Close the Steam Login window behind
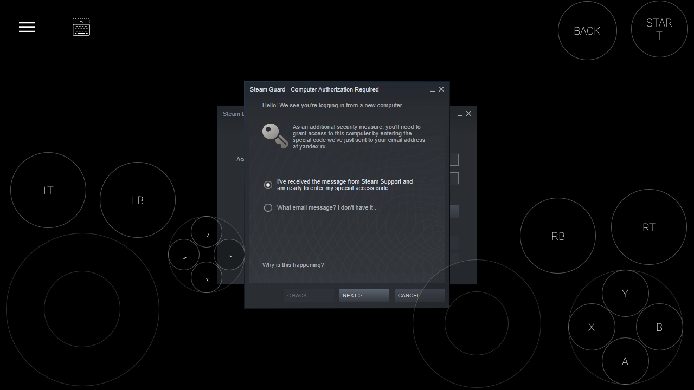The width and height of the screenshot is (694, 390). click(468, 114)
